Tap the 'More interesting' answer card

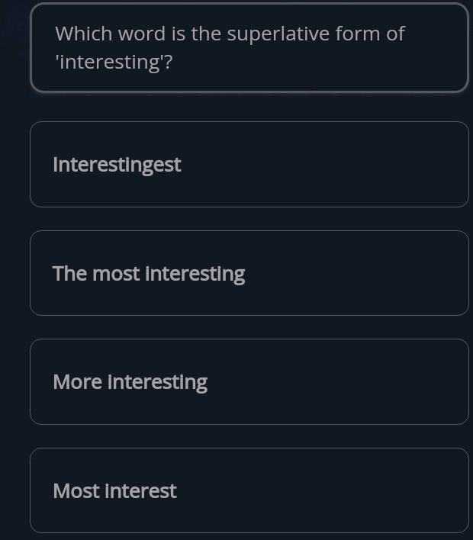point(249,381)
